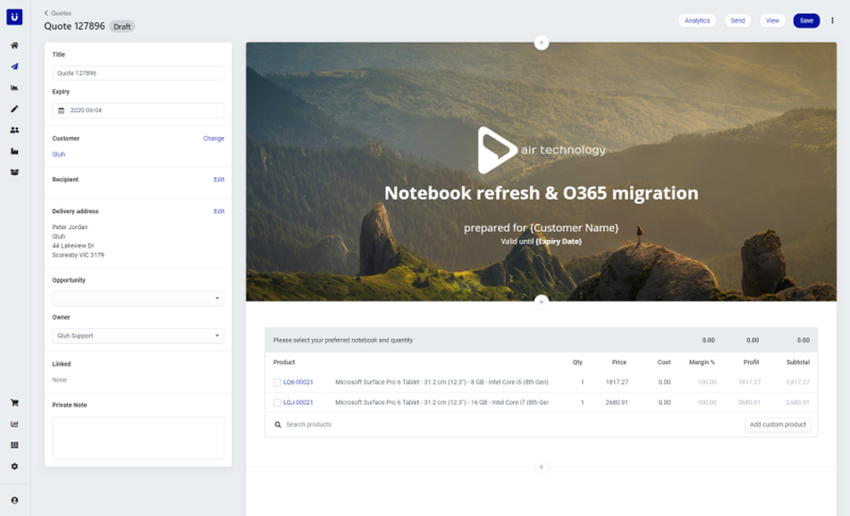Open the settings gear sidebar icon
The image size is (850, 516).
coord(14,466)
